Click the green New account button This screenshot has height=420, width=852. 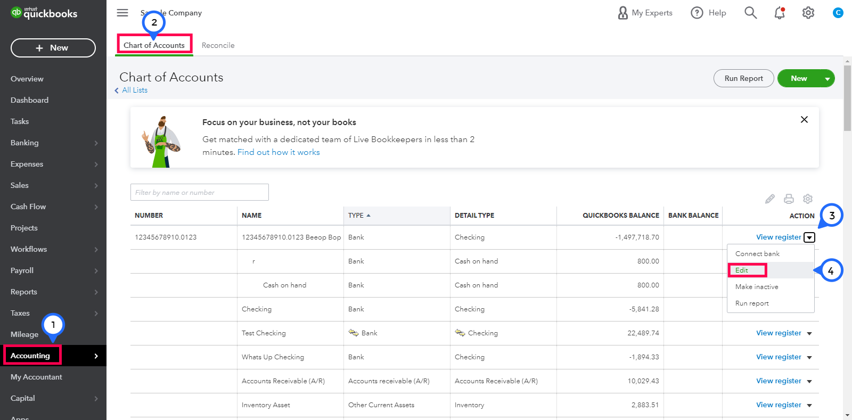(x=799, y=78)
